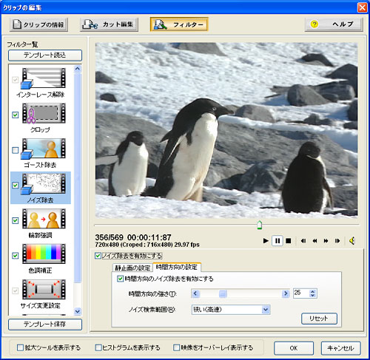Enable 拡大ツールを表示する checkbox
The width and height of the screenshot is (370, 360).
tap(20, 347)
